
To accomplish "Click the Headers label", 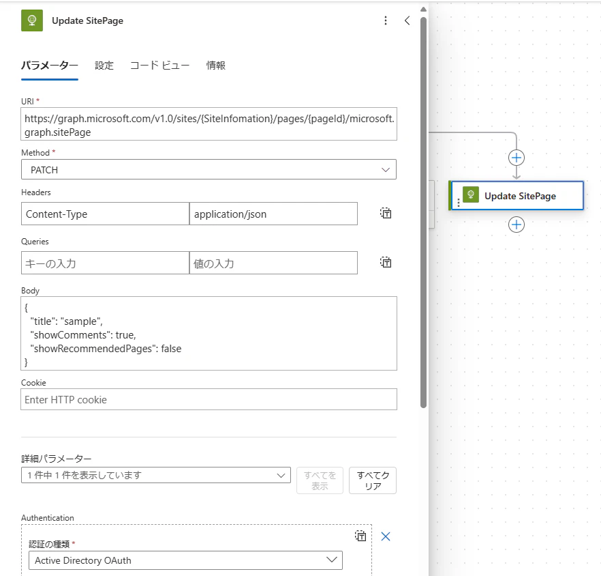I will 35,192.
